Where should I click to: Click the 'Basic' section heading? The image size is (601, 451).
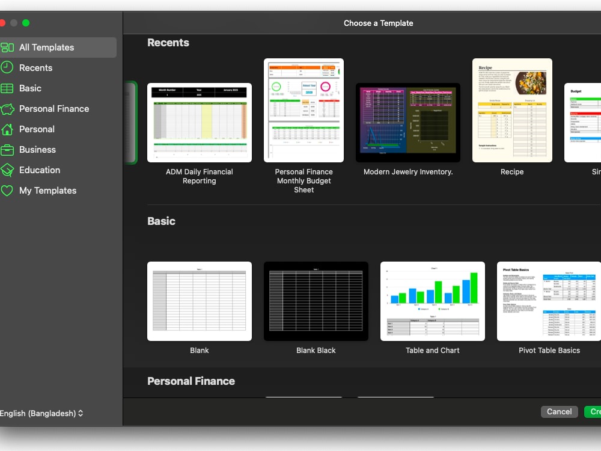pyautogui.click(x=161, y=221)
